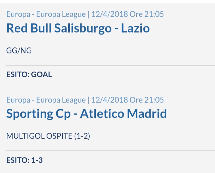
Task: Open the Red Bull Salisburgo team name
Action: [x=59, y=28]
